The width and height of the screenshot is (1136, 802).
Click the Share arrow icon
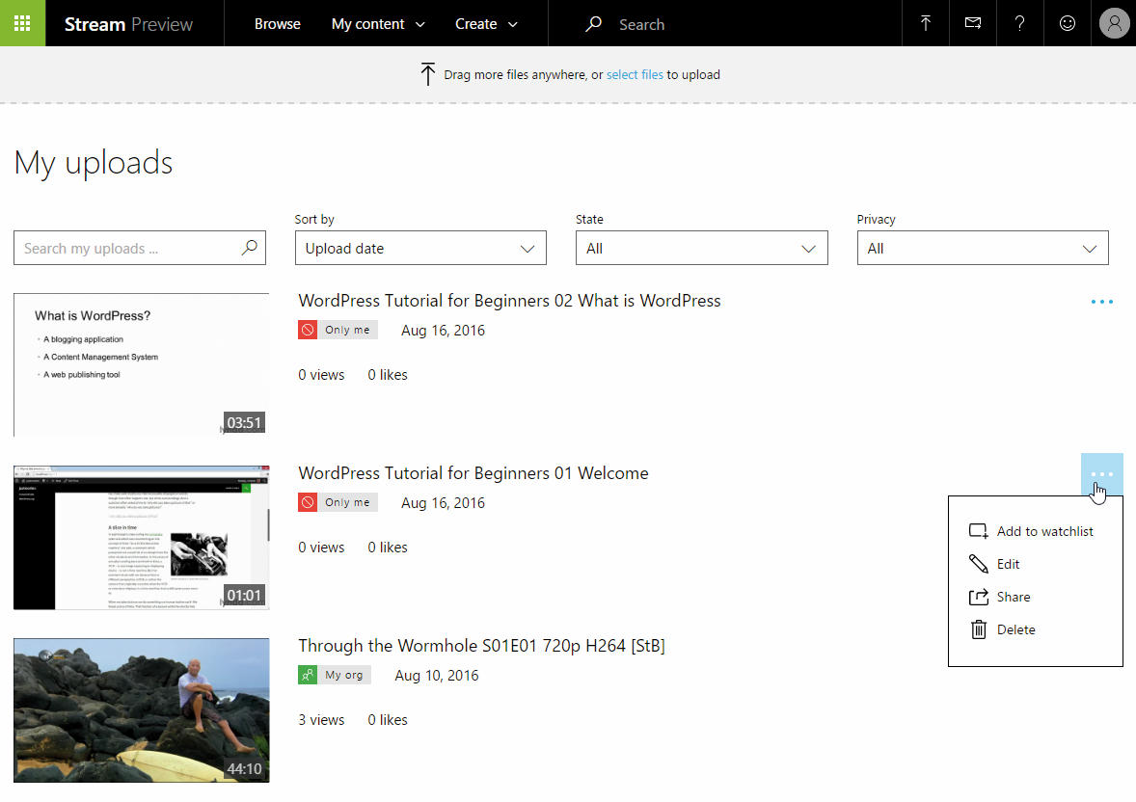pyautogui.click(x=978, y=597)
